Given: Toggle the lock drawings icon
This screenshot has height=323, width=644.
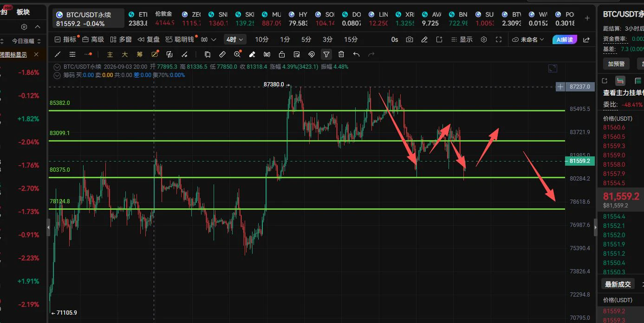Looking at the screenshot, I should (282, 54).
